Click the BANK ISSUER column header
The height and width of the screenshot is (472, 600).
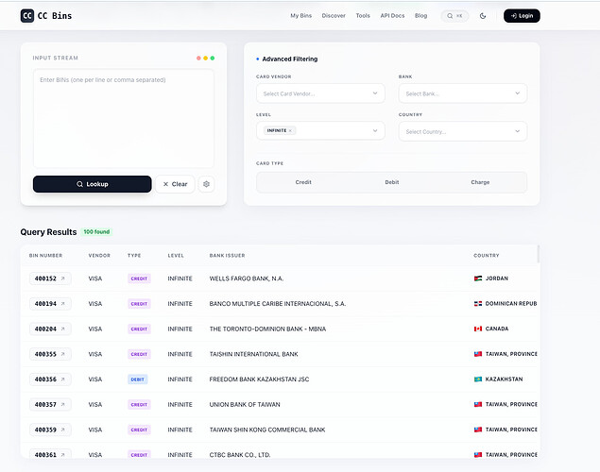(227, 255)
